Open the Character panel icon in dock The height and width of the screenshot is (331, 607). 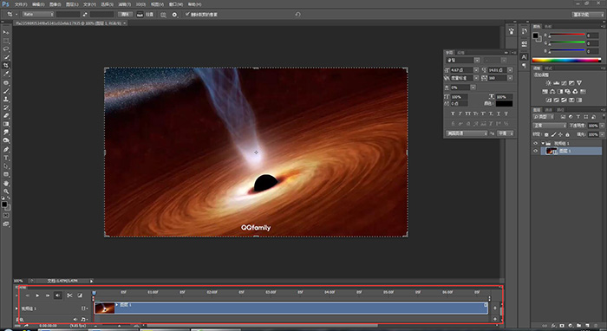pos(524,57)
